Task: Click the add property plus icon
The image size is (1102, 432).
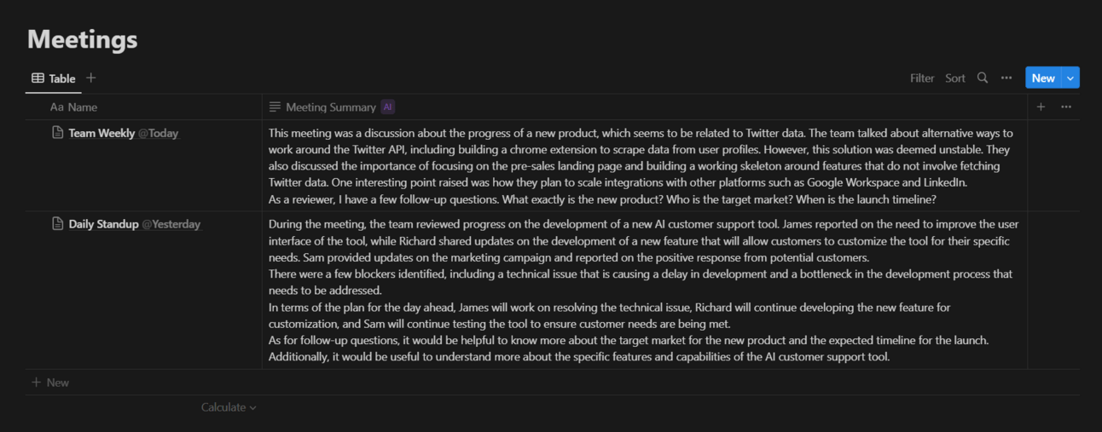Action: click(1041, 107)
